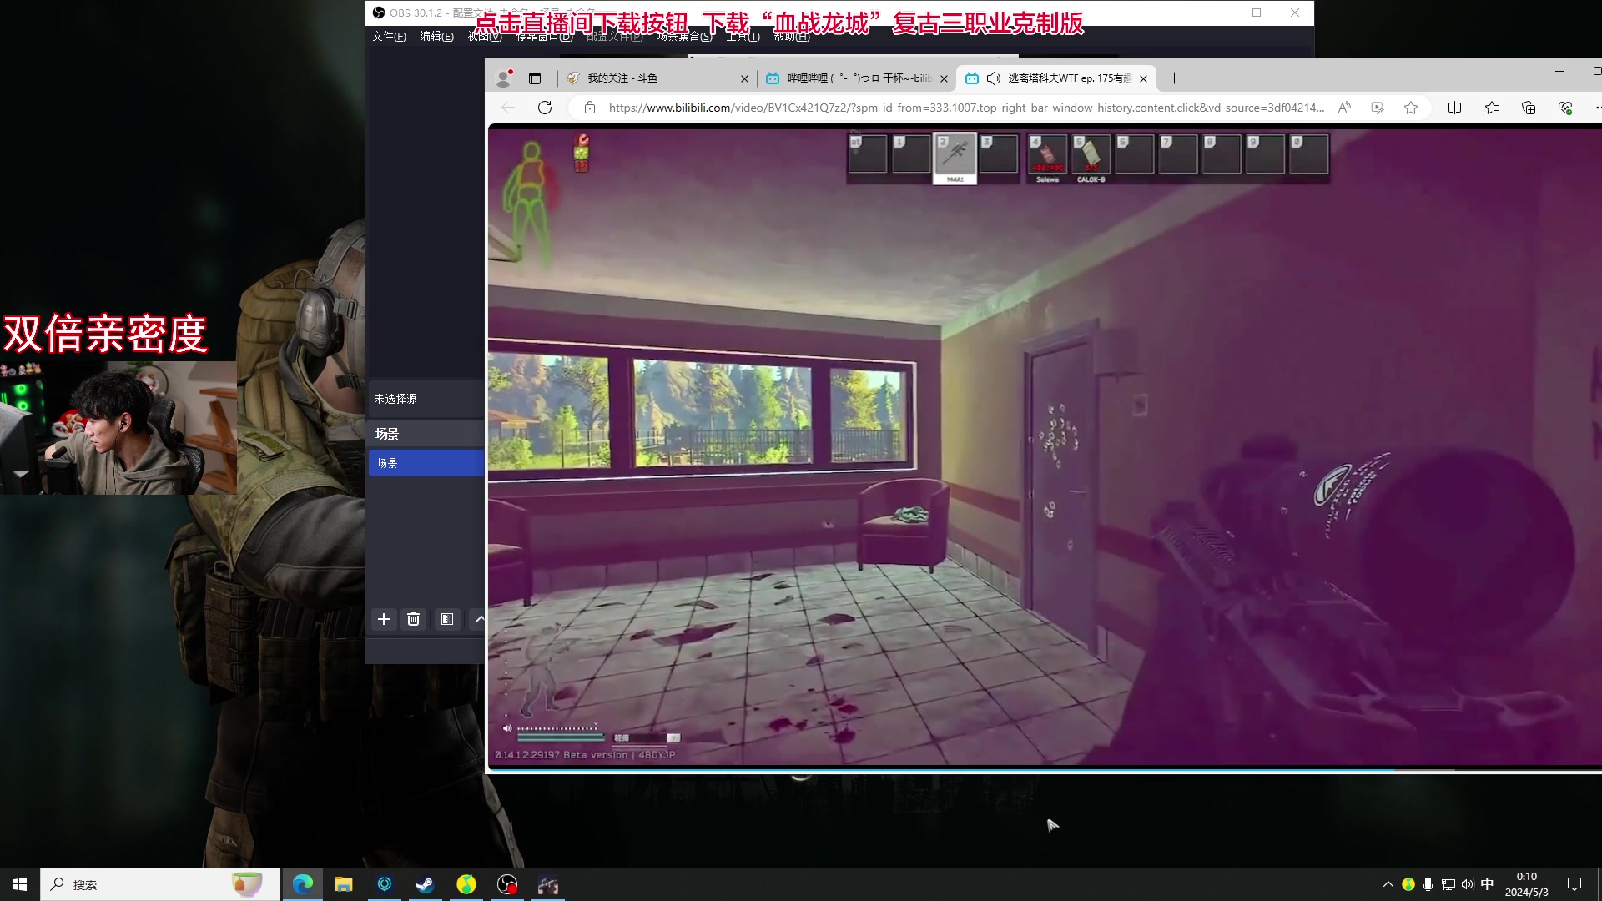
Task: Open Edge collections
Action: click(x=1529, y=108)
